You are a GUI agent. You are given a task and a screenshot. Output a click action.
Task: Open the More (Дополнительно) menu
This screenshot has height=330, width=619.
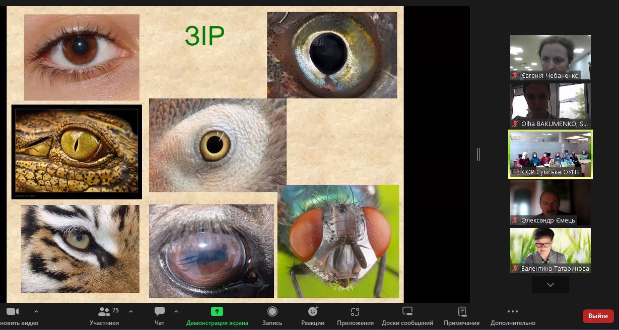click(x=513, y=312)
